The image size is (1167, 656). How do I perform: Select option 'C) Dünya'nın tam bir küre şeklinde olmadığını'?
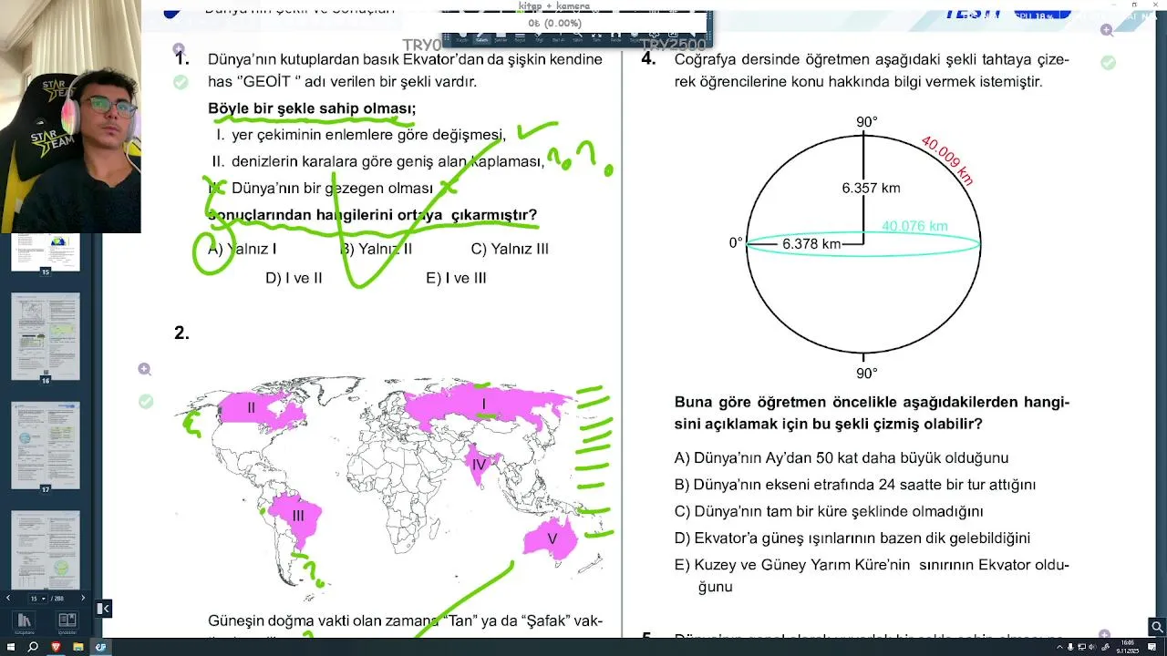click(x=829, y=511)
